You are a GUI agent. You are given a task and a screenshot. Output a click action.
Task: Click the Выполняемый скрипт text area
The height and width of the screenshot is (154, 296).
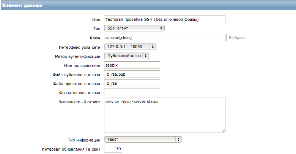coord(164,115)
